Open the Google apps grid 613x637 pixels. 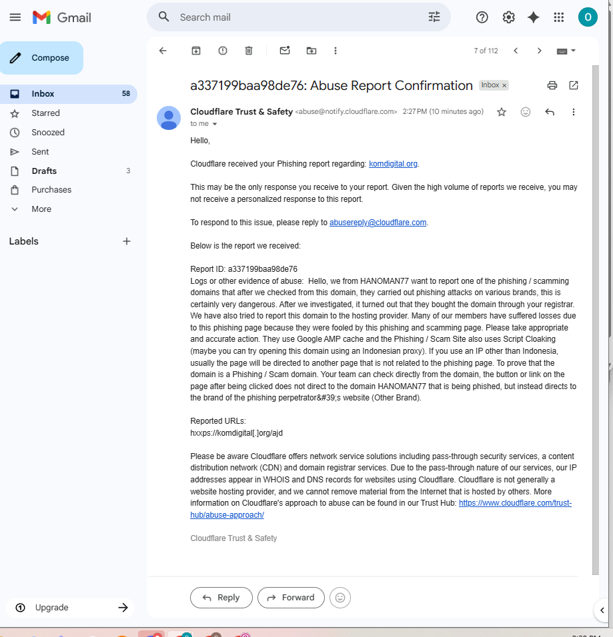tap(559, 17)
